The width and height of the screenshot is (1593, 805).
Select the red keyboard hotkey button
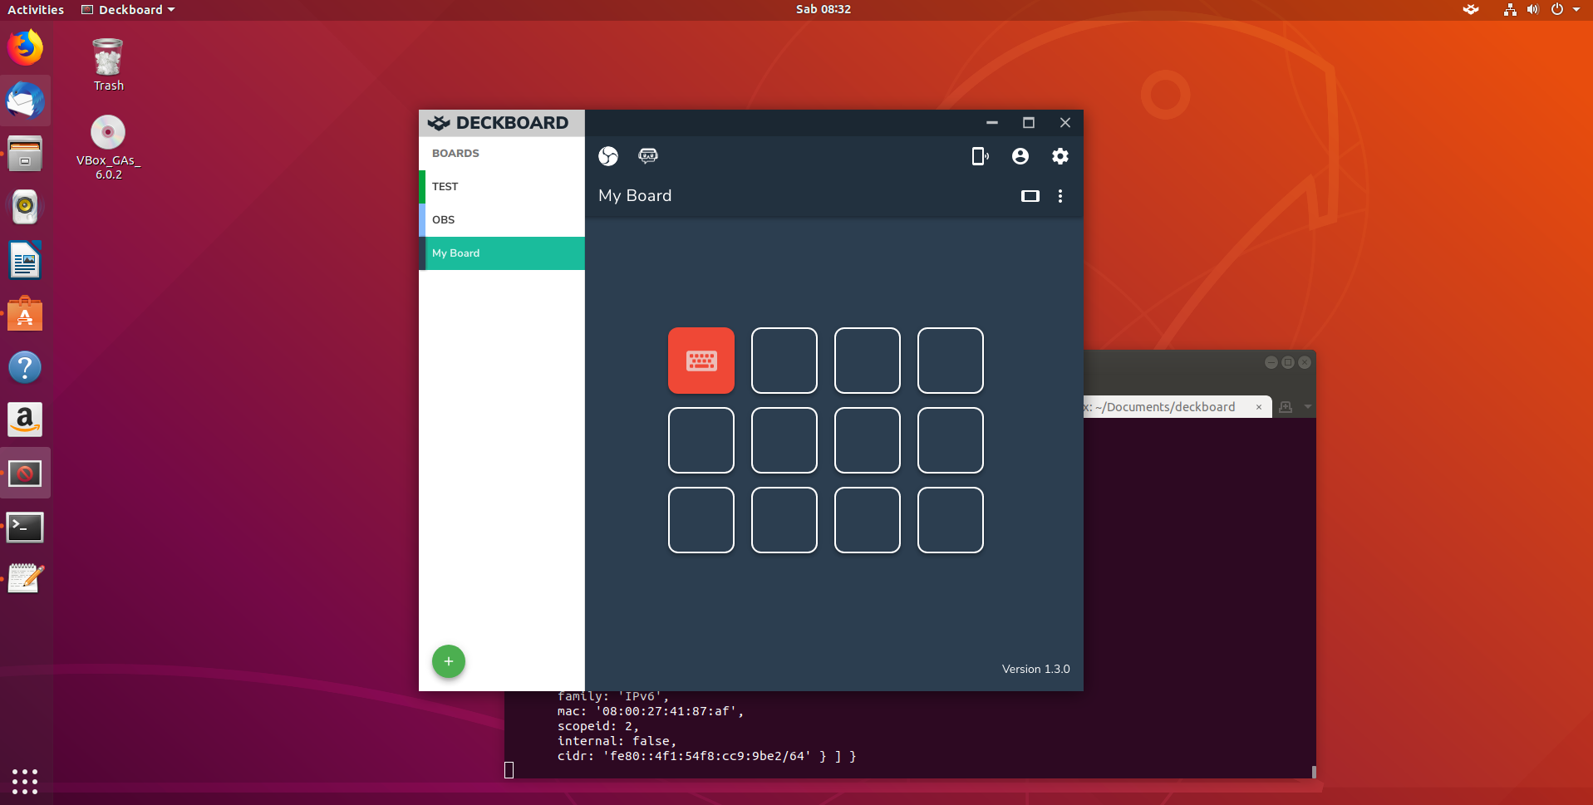click(701, 361)
